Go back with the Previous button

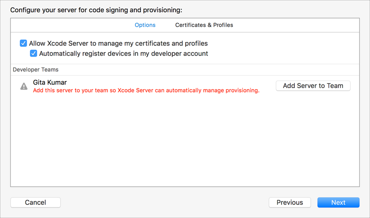click(x=290, y=202)
